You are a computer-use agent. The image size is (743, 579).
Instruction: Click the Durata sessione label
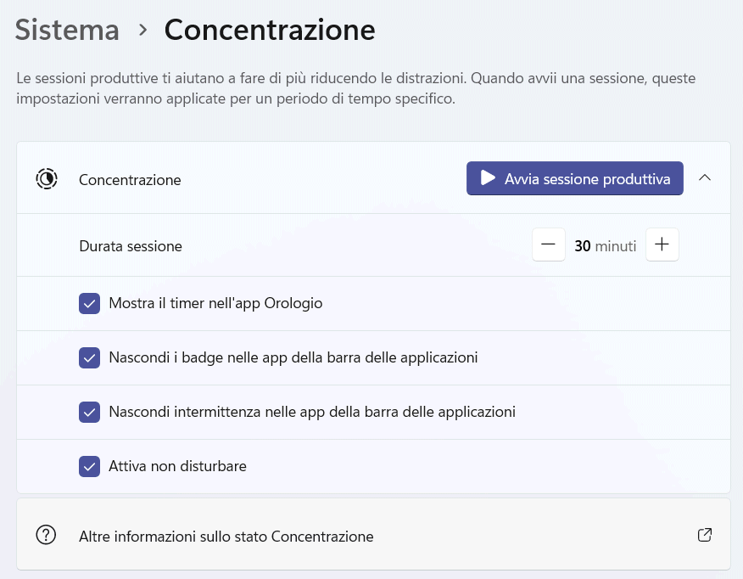pyautogui.click(x=131, y=246)
